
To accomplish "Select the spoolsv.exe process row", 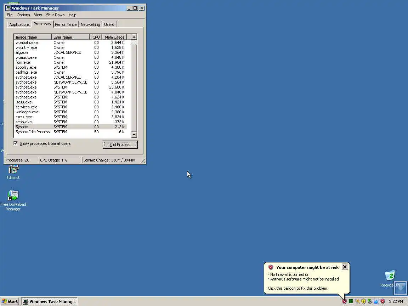I will (x=70, y=67).
